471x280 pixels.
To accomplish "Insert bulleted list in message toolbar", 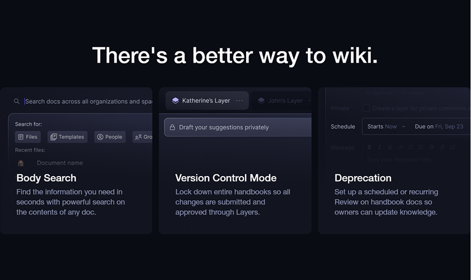I will (x=411, y=147).
